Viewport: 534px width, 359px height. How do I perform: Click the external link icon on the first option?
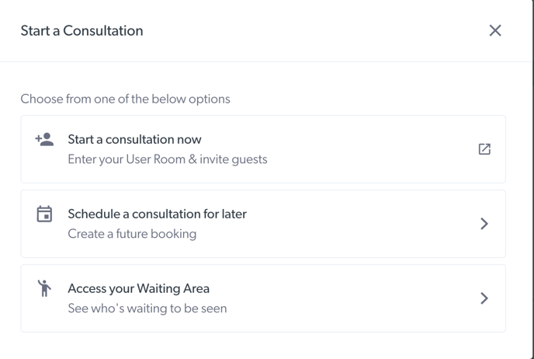click(x=484, y=149)
